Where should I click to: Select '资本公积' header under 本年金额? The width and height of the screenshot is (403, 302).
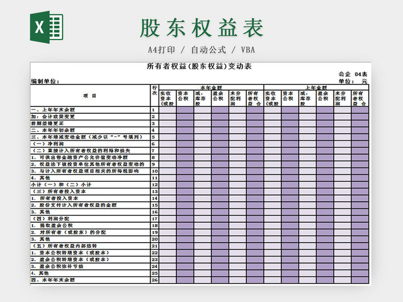point(185,98)
